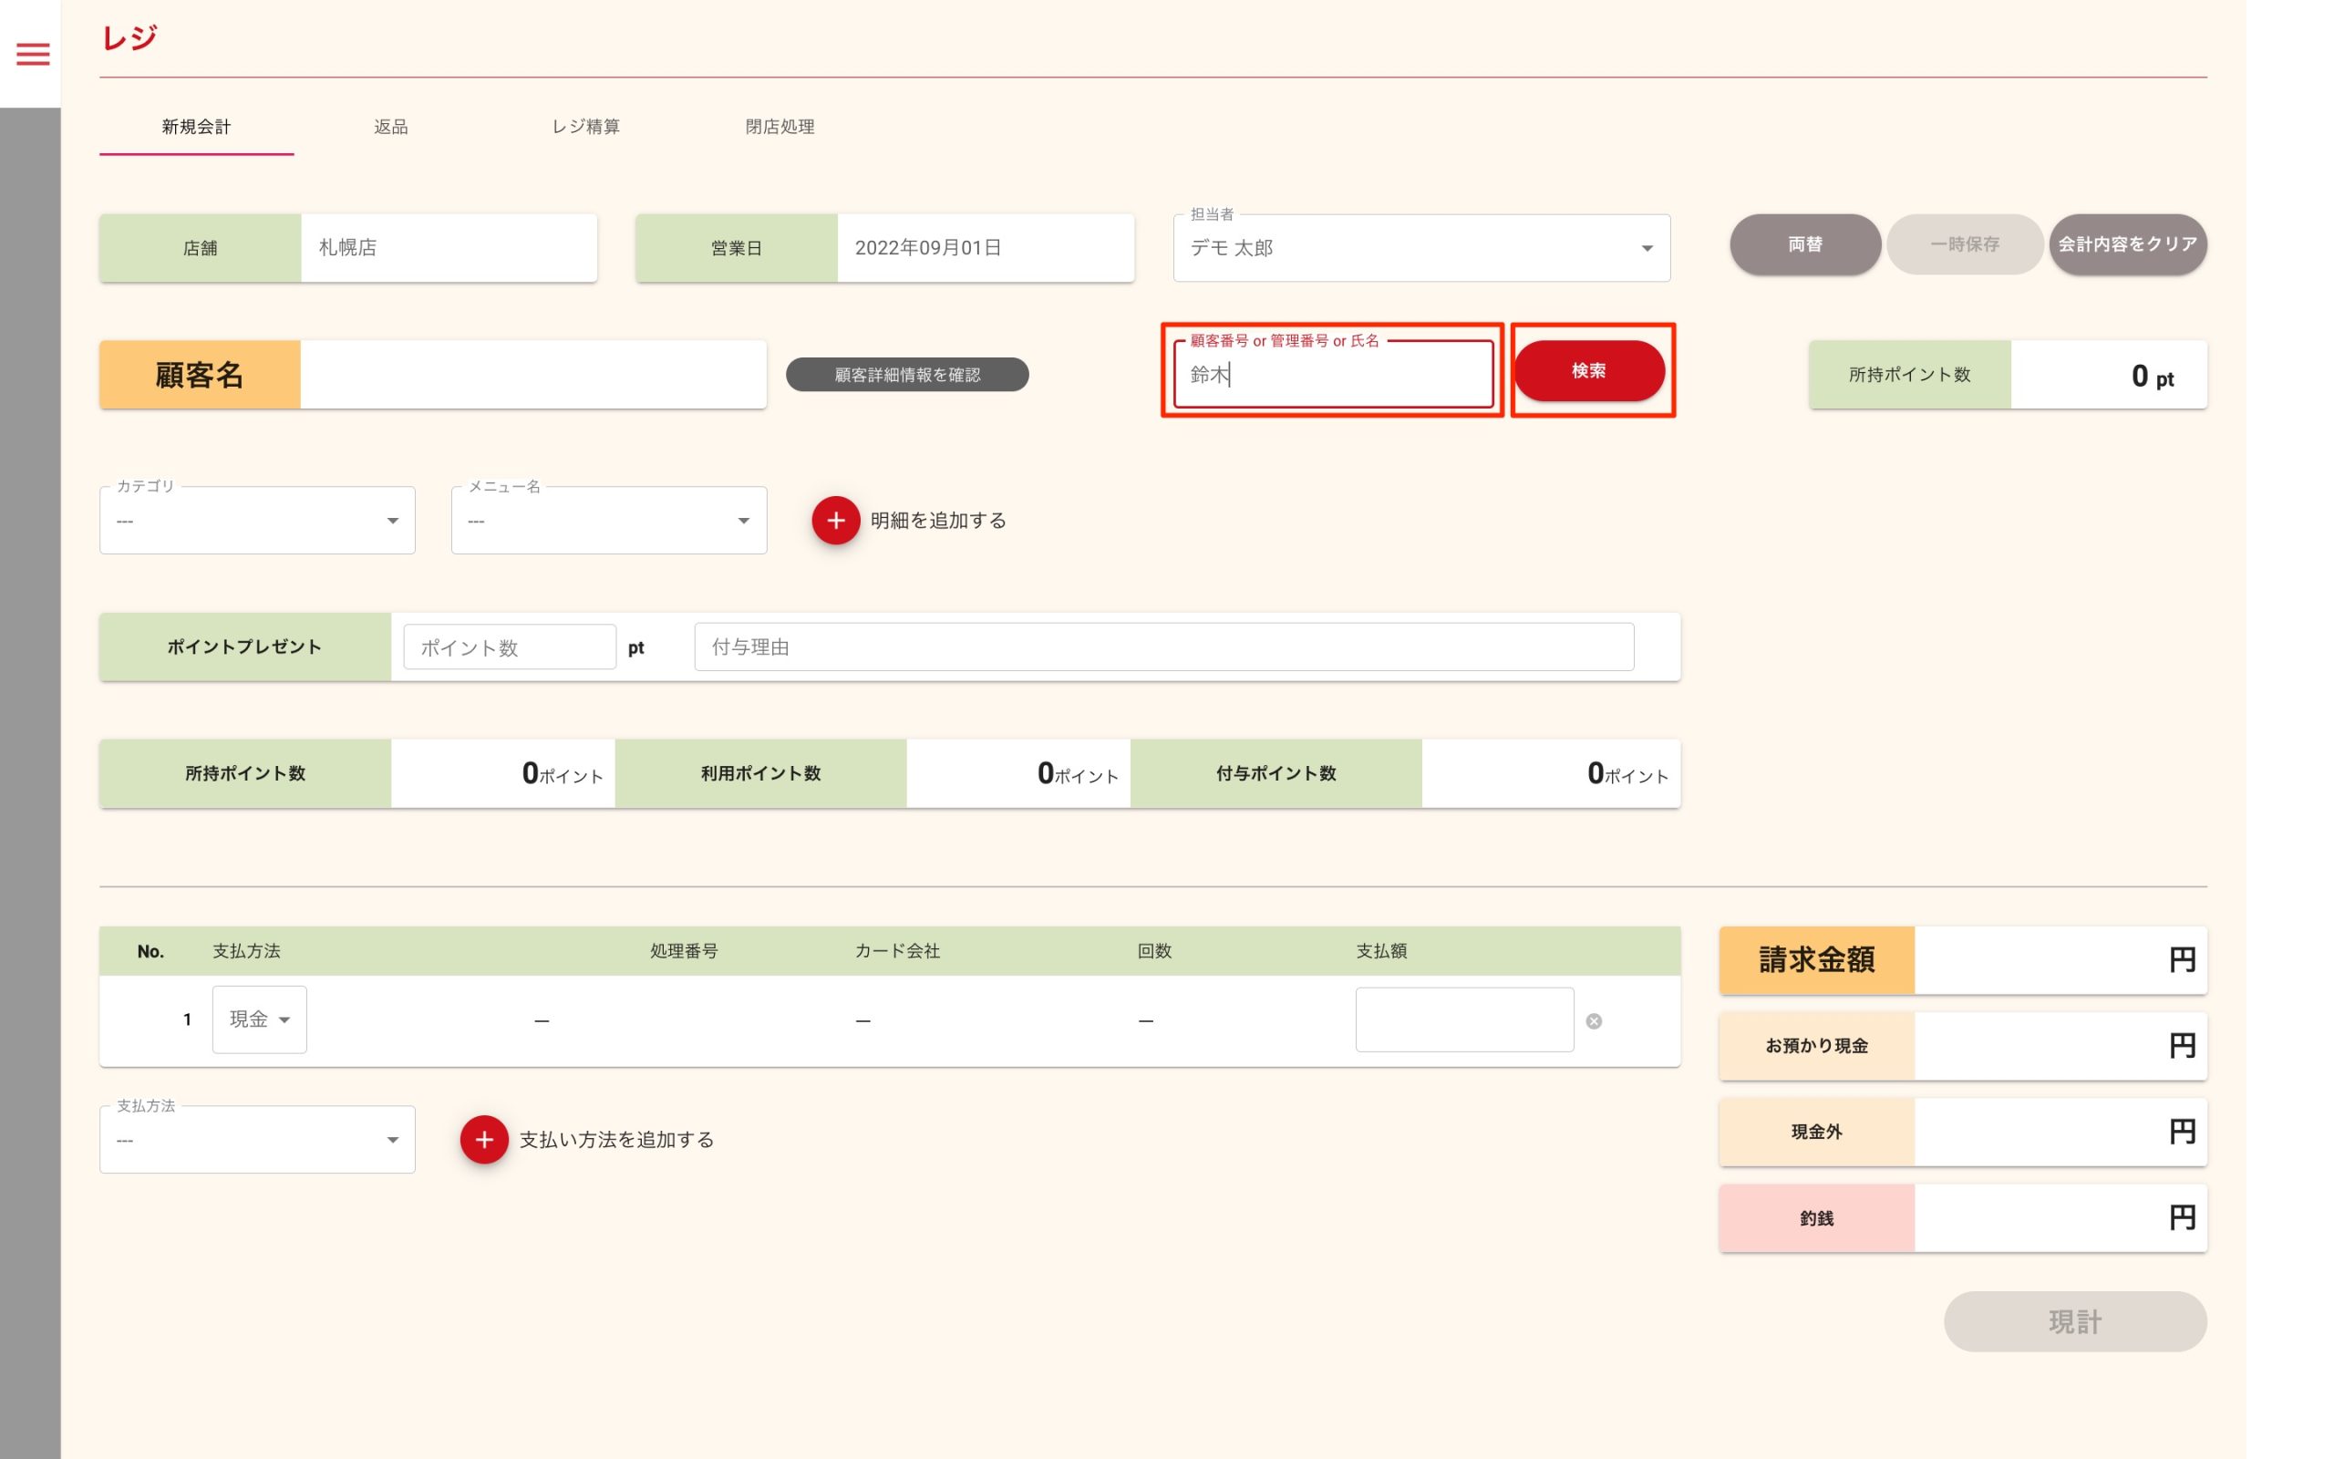Screen dimensions: 2334x1459
Task: Change payment type in the 現金 dropdown
Action: pos(260,1019)
